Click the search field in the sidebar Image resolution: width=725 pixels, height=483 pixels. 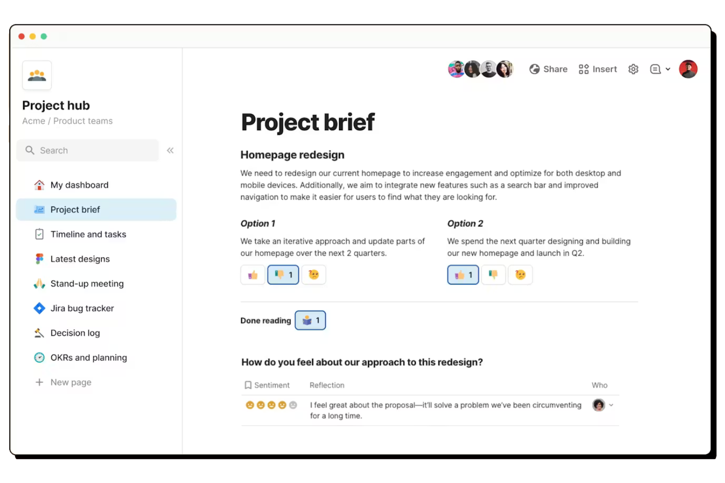point(87,150)
